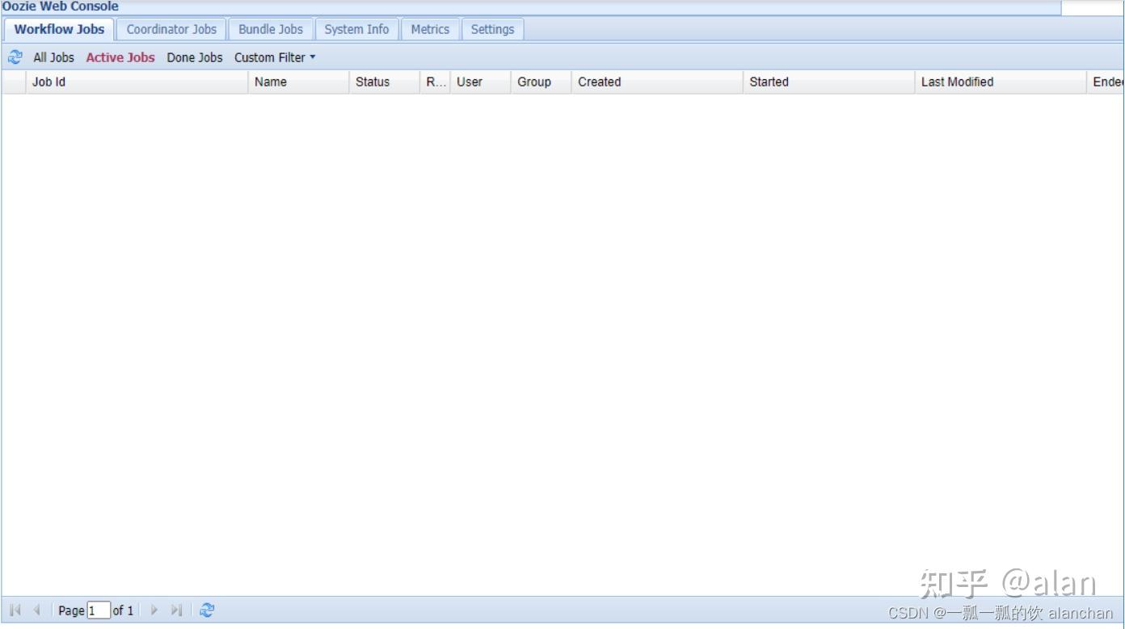
Task: Switch to the Coordinator Jobs tab
Action: click(171, 29)
